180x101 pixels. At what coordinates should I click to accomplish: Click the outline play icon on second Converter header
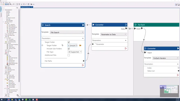click(146, 49)
